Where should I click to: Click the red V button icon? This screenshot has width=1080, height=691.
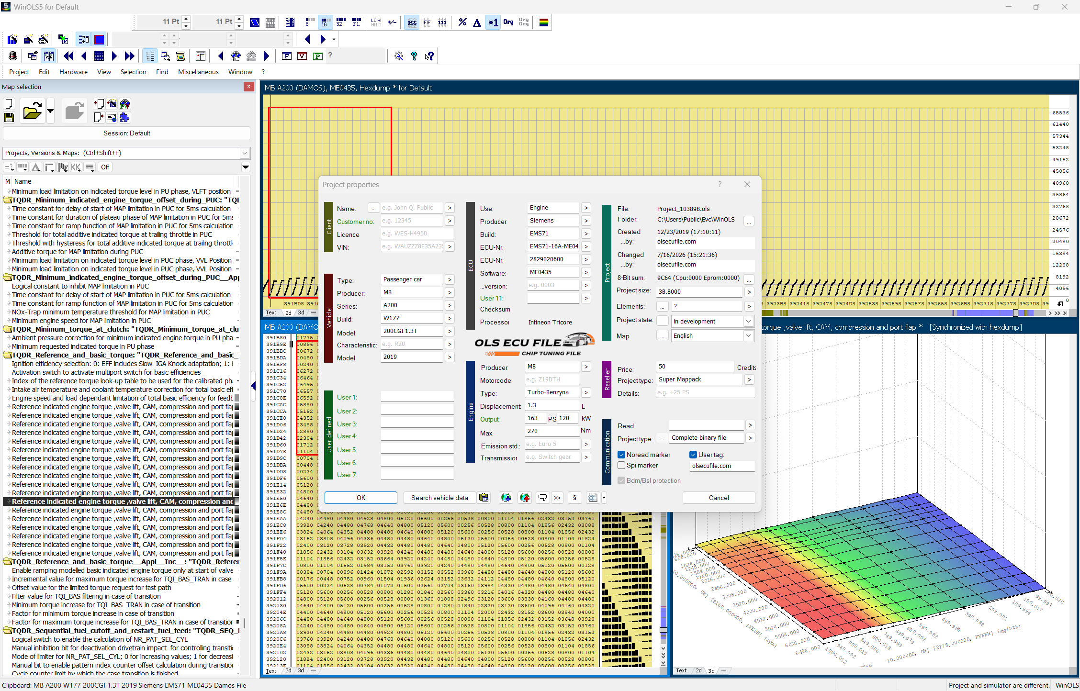pos(302,56)
